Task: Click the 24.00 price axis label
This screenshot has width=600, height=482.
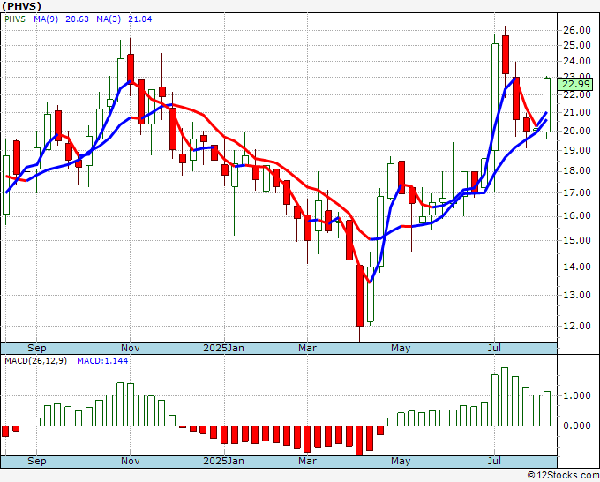Action: click(x=577, y=61)
